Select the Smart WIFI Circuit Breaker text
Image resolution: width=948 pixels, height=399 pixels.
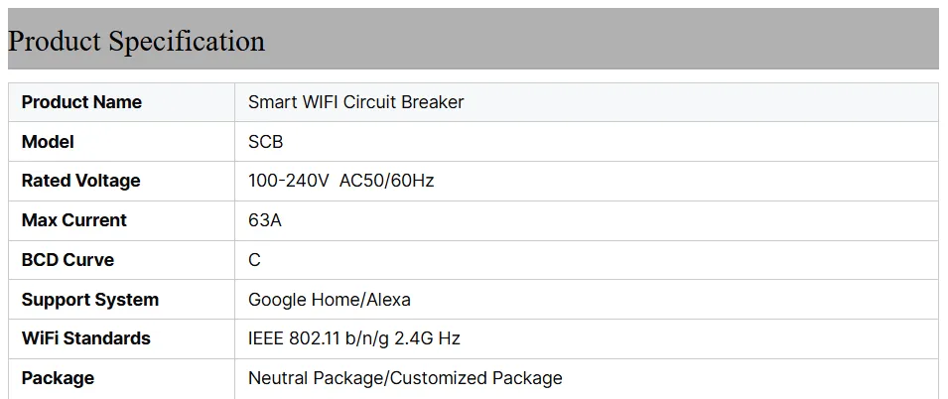click(x=355, y=102)
